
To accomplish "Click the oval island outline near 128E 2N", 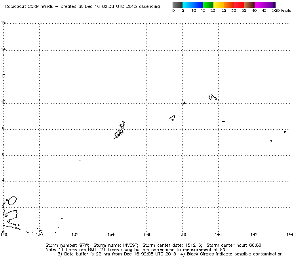I will click(11, 200).
